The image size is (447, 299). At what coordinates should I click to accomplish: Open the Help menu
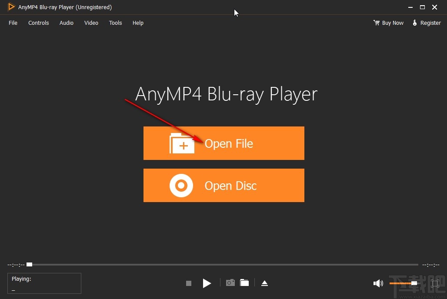point(138,23)
